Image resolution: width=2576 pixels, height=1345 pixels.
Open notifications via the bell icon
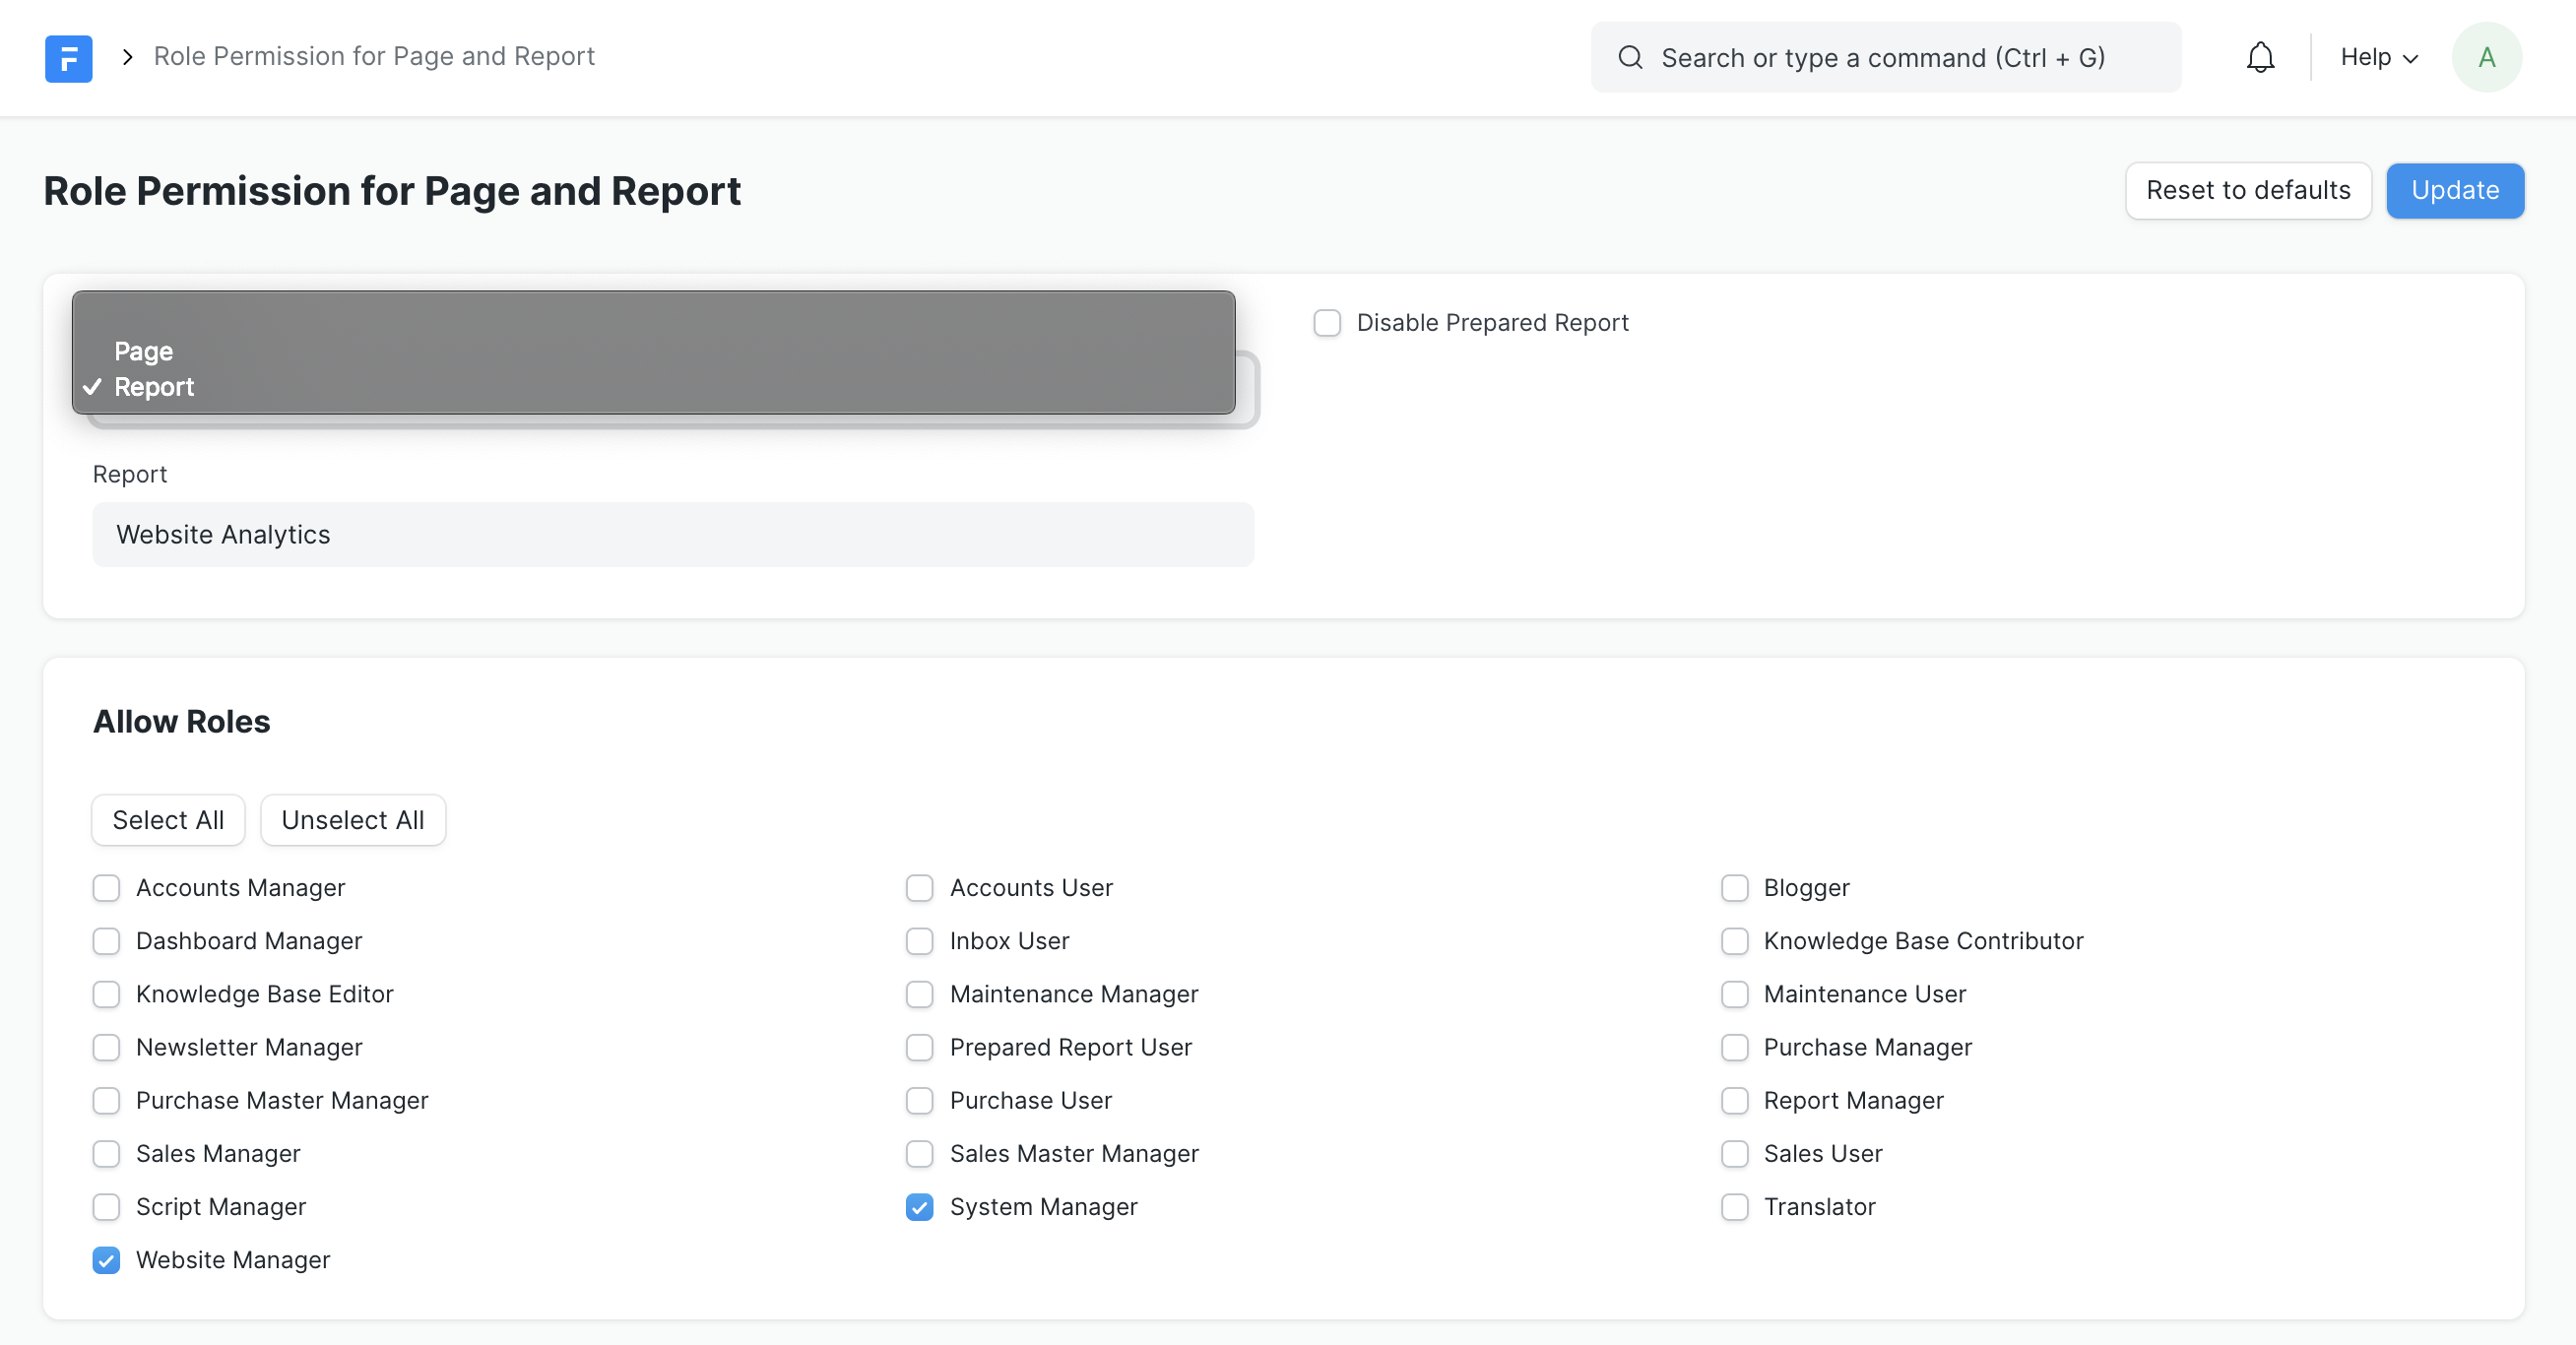[x=2260, y=57]
